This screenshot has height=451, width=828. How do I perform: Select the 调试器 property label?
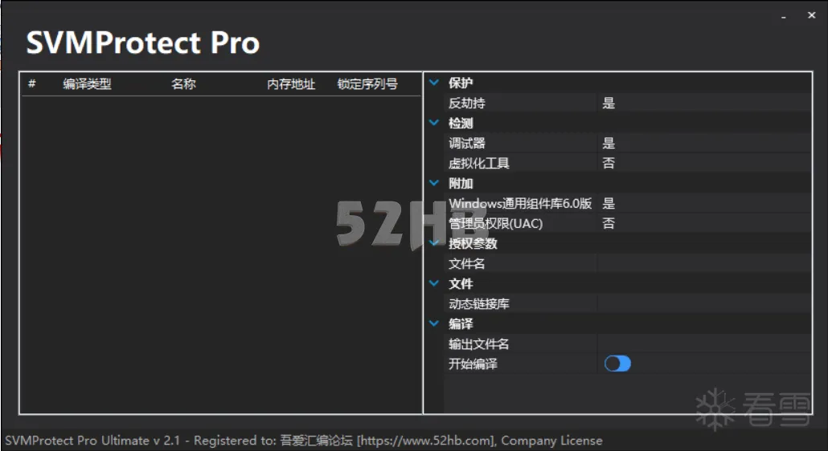pyautogui.click(x=467, y=144)
